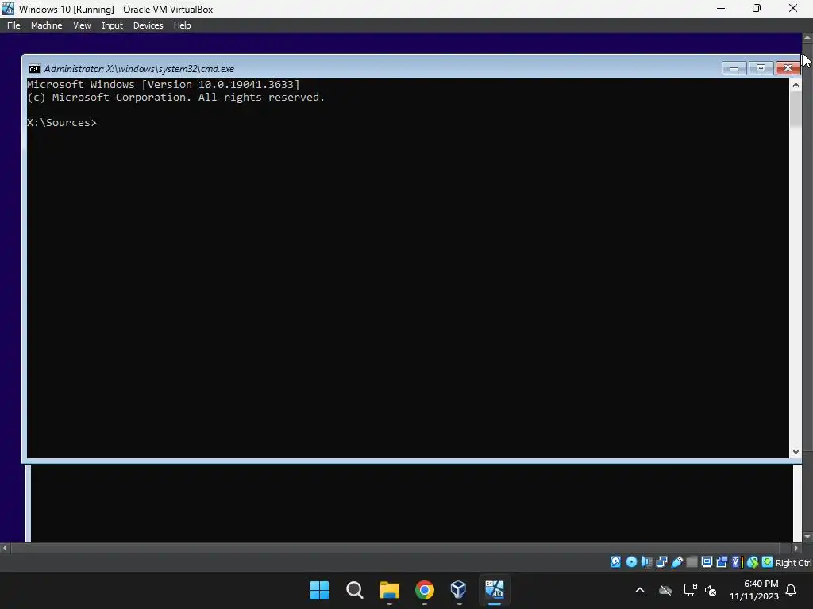Open the optical disk status icon
Viewport: 813px width, 609px height.
[631, 562]
